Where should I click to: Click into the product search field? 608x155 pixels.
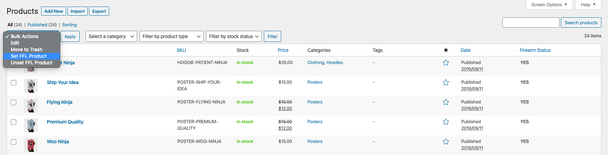531,22
